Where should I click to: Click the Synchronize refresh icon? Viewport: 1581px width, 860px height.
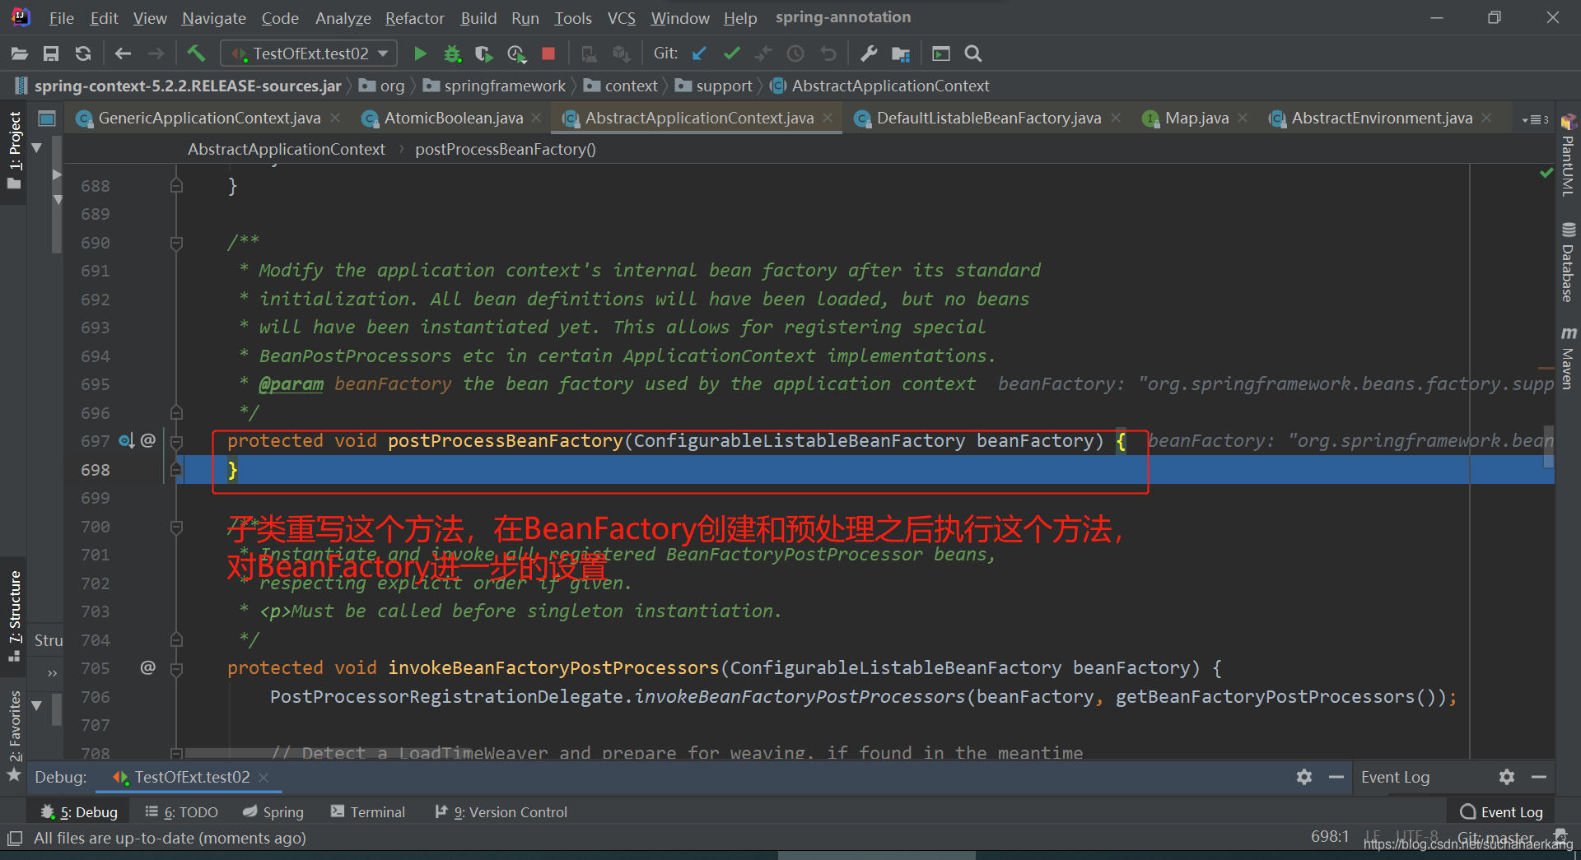tap(83, 53)
